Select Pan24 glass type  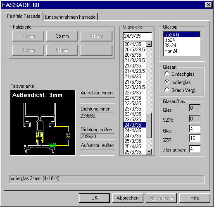pyautogui.click(x=182, y=51)
